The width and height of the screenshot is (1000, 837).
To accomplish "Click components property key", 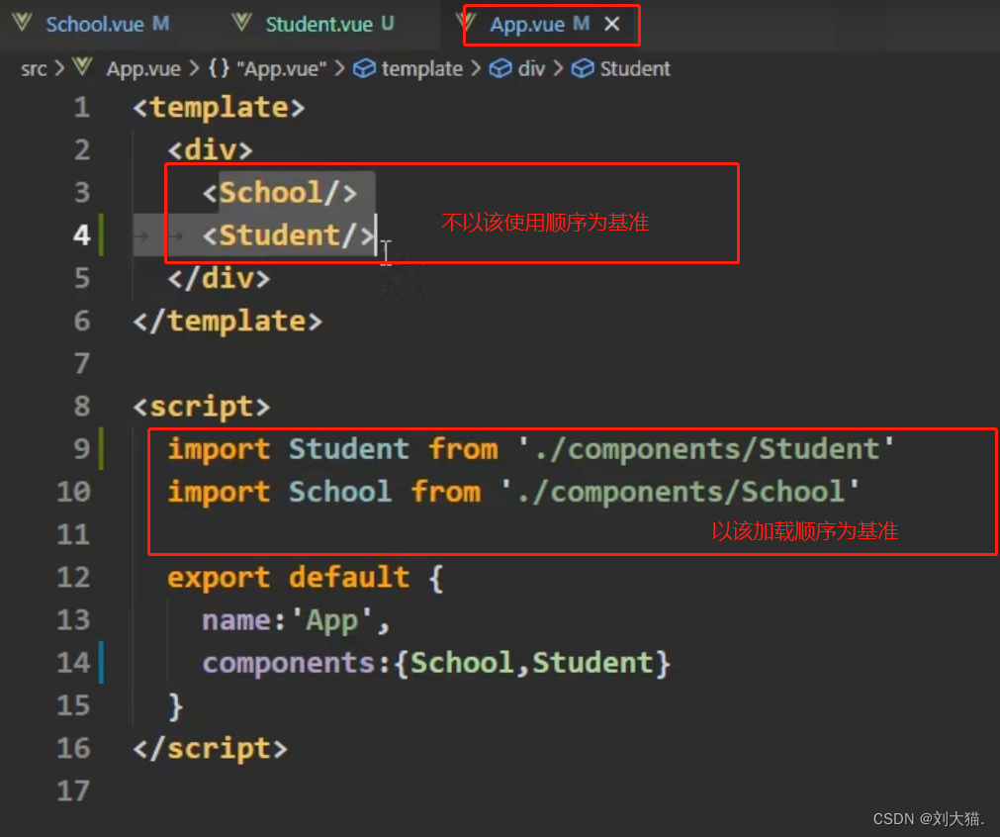I will pos(288,663).
